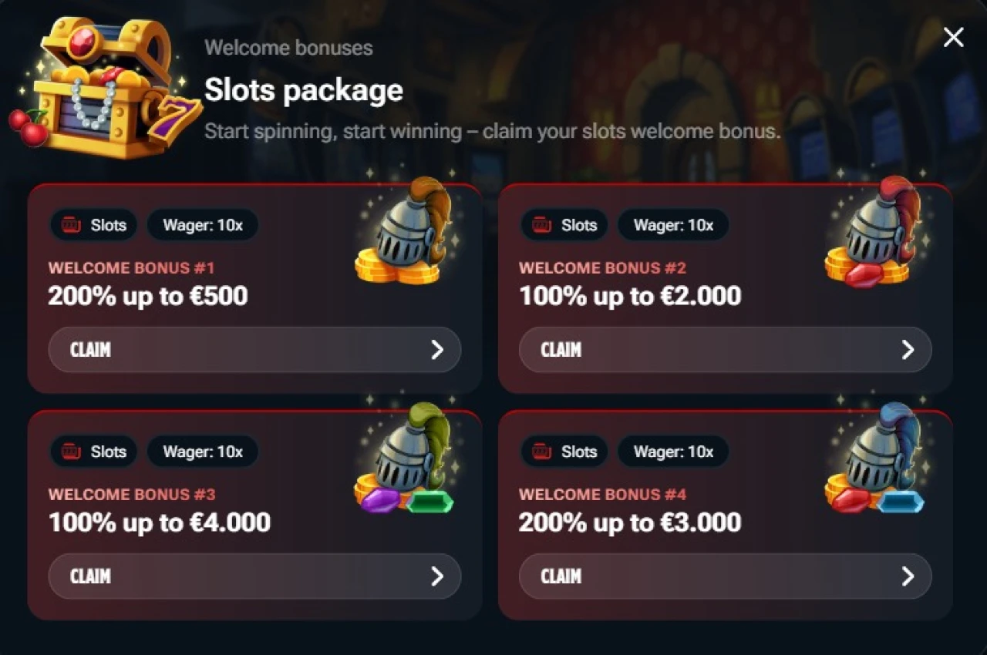This screenshot has height=655, width=987.
Task: Close the Slots package dialog
Action: (x=953, y=37)
